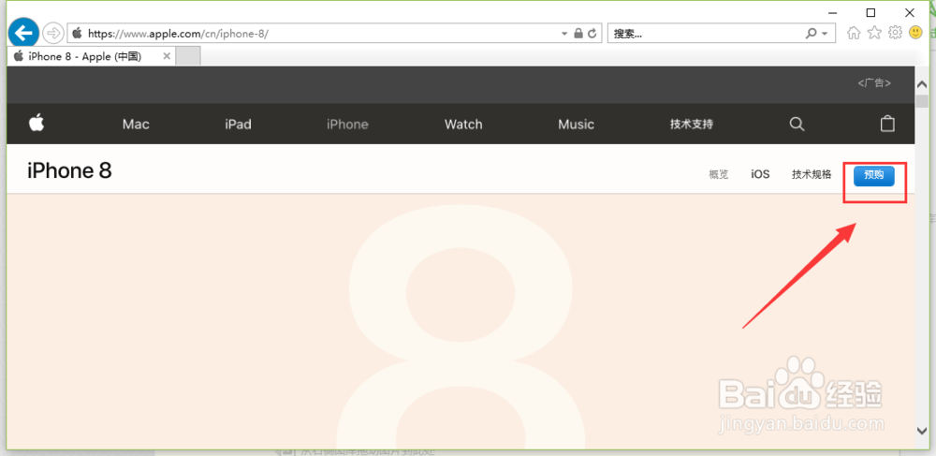Open browser Tools gear icon
This screenshot has width=936, height=456.
(895, 32)
